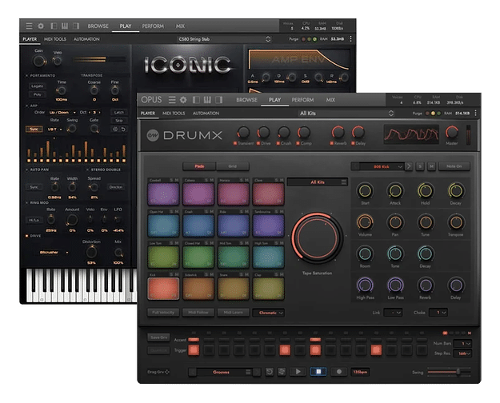Select the Grid view button
Screen dimensions: 500x403
point(233,166)
